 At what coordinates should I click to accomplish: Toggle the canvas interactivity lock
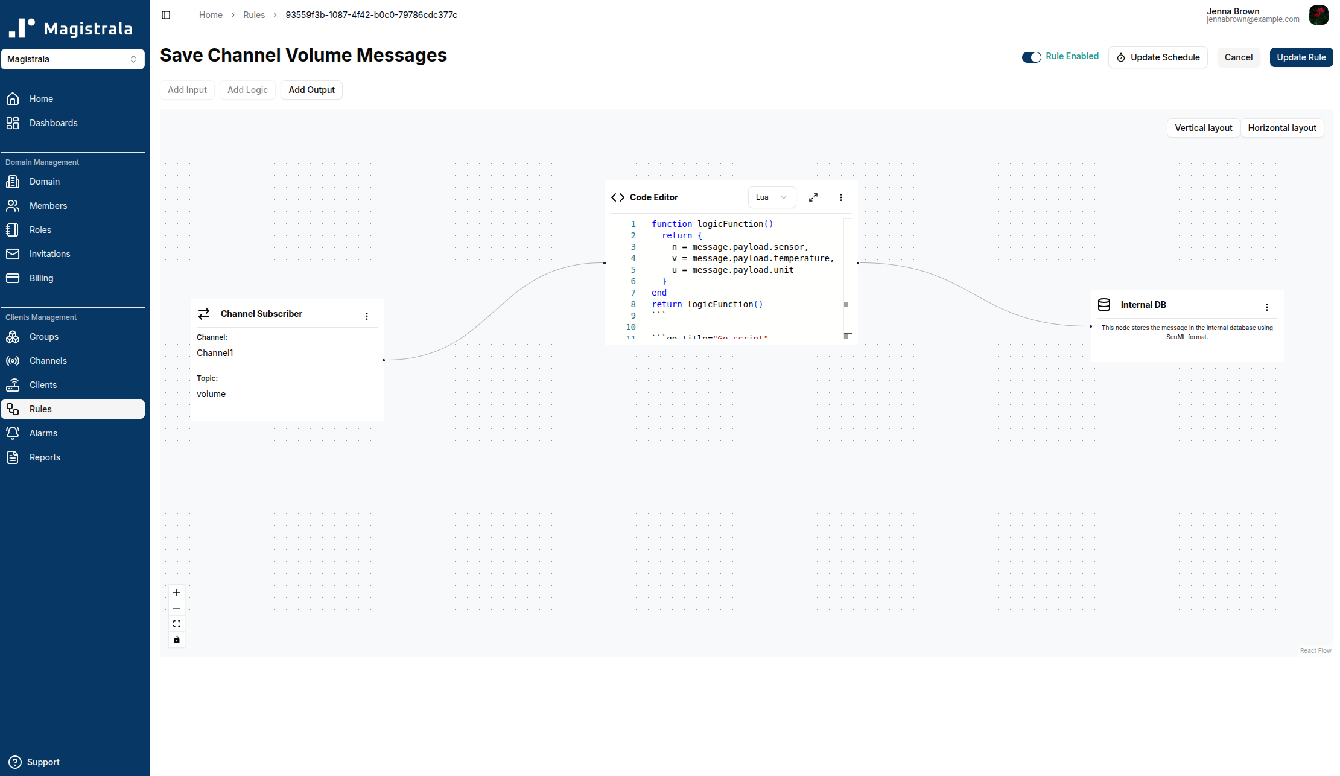[176, 639]
